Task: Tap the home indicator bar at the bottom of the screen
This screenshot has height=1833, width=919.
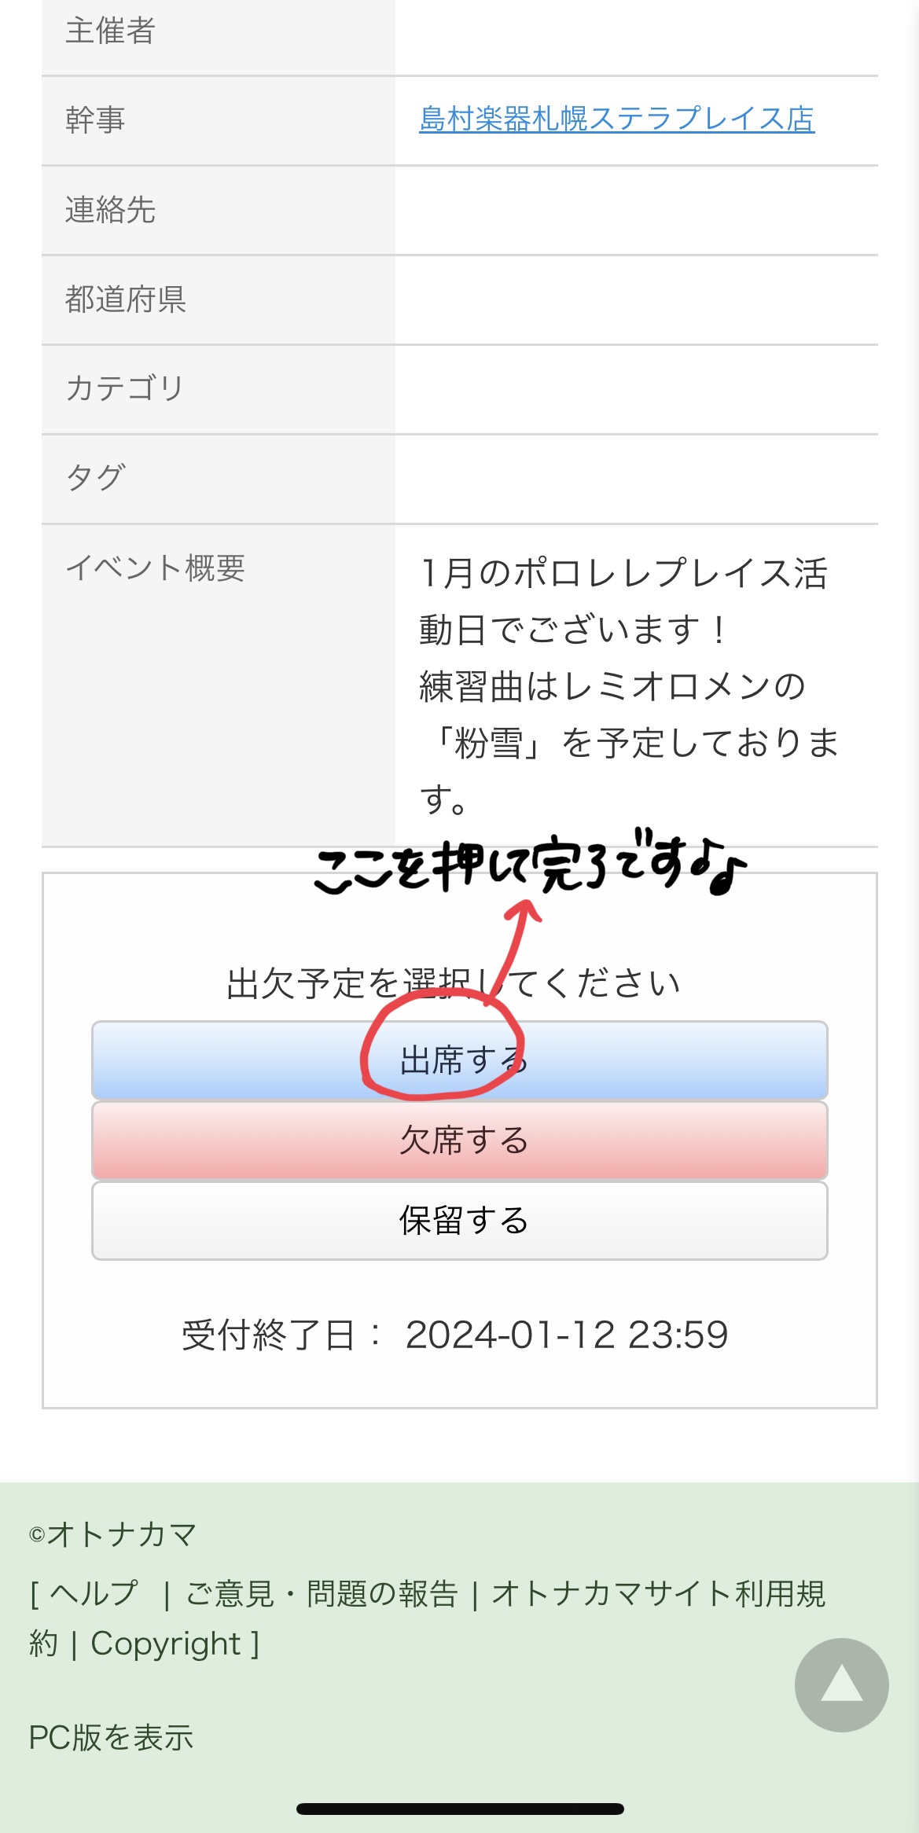Action: [460, 1809]
